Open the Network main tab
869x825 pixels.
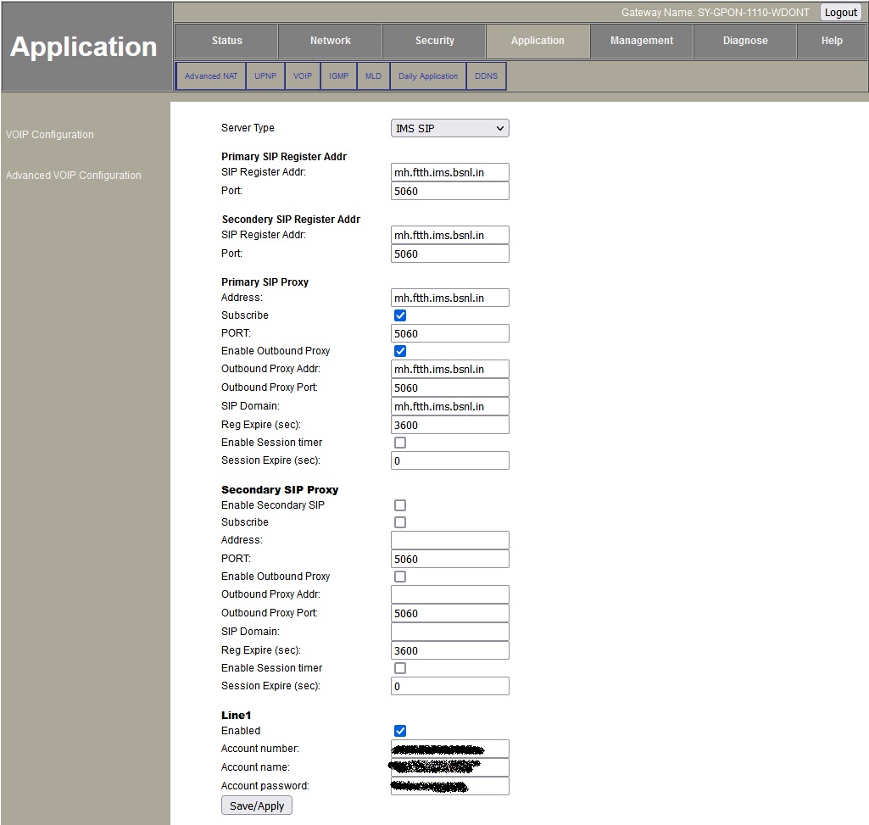331,41
